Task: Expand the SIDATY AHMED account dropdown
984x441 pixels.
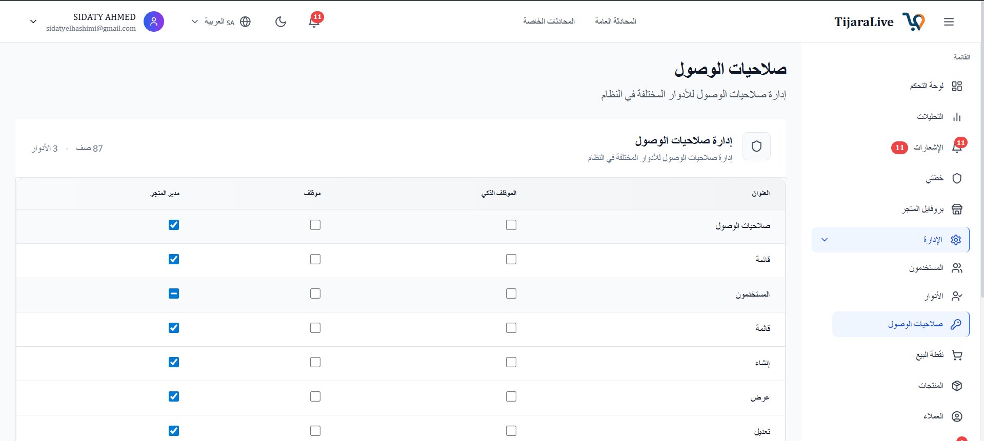Action: click(x=33, y=22)
